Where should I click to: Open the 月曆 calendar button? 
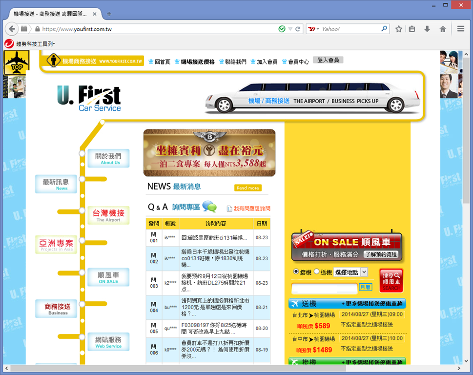click(365, 287)
